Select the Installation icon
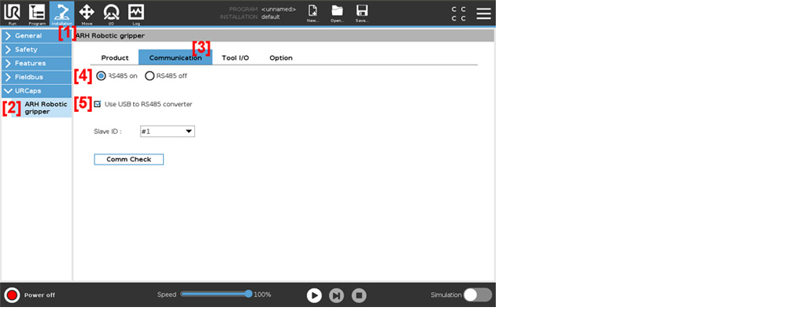The width and height of the screenshot is (787, 311). point(61,13)
